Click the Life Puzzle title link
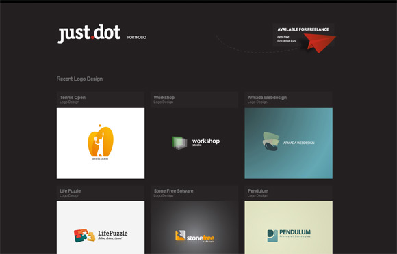This screenshot has width=397, height=254. coord(71,191)
